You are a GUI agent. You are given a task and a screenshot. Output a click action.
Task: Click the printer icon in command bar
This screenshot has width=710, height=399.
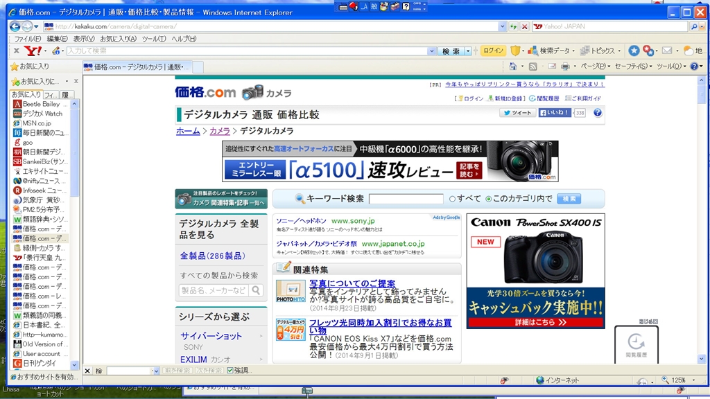(565, 66)
